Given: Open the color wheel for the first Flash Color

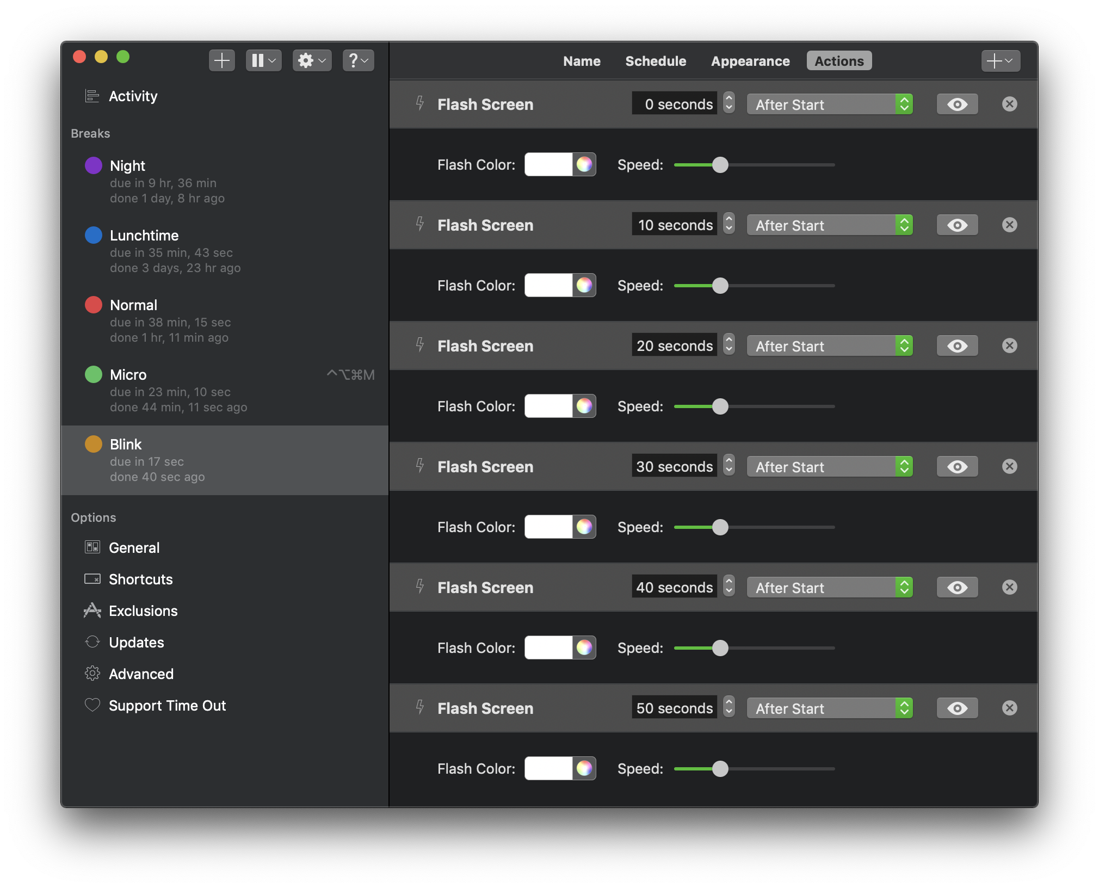Looking at the screenshot, I should click(584, 164).
